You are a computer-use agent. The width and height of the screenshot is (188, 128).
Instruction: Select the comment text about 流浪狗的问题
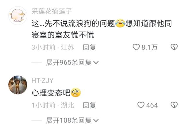(x=102, y=29)
